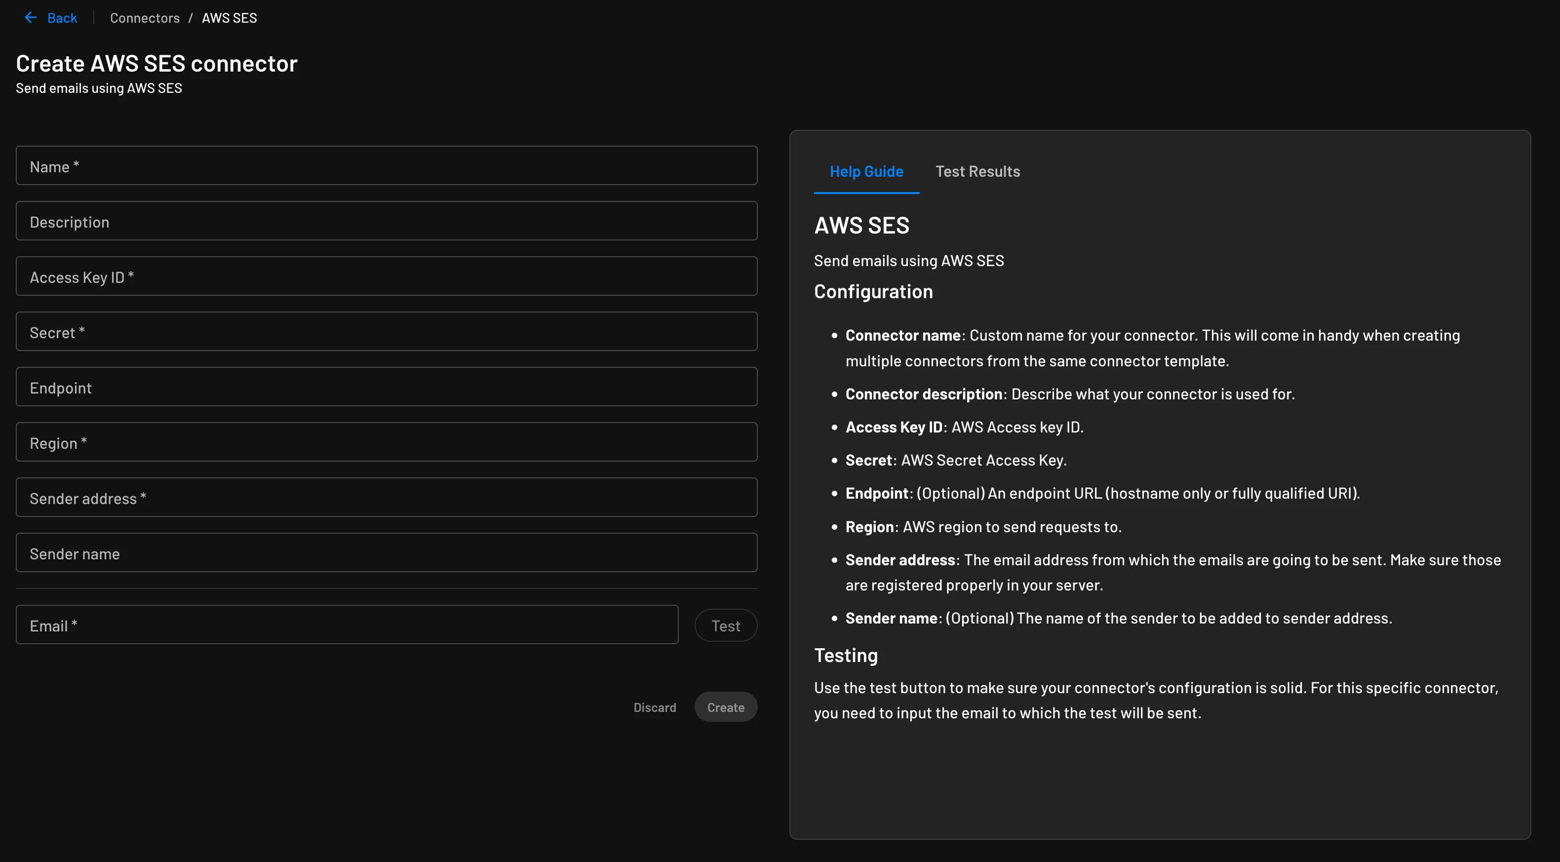This screenshot has width=1560, height=862.
Task: Discard the connector form
Action: click(x=655, y=707)
